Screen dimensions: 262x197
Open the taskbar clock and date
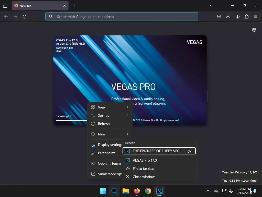coord(244,191)
